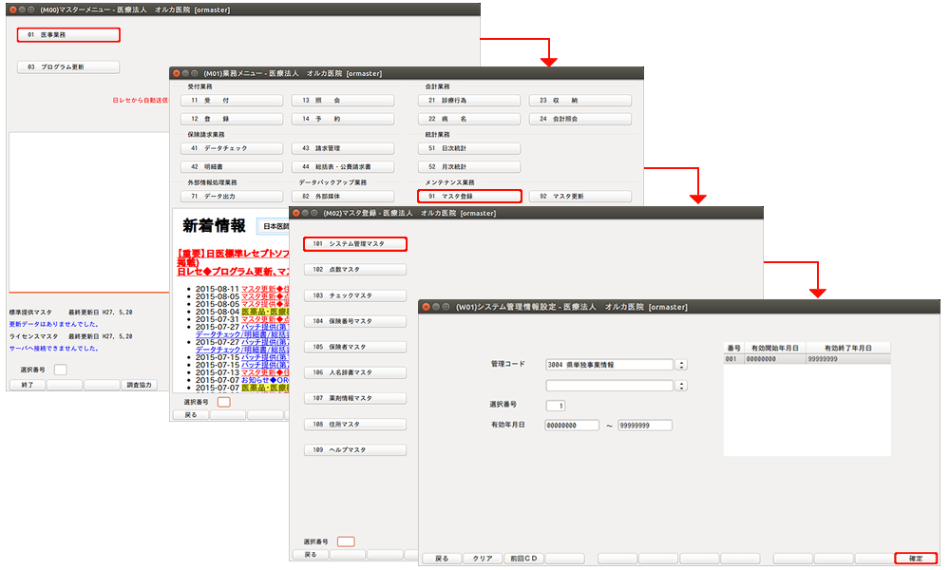Open 52 月次統計 button

coord(469,166)
